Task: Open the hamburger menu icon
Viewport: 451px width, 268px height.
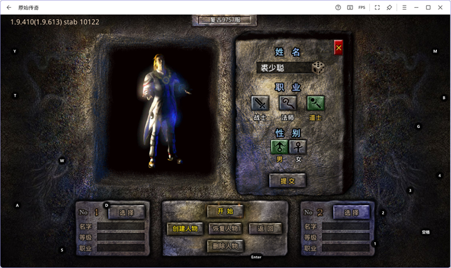Action: [x=404, y=7]
